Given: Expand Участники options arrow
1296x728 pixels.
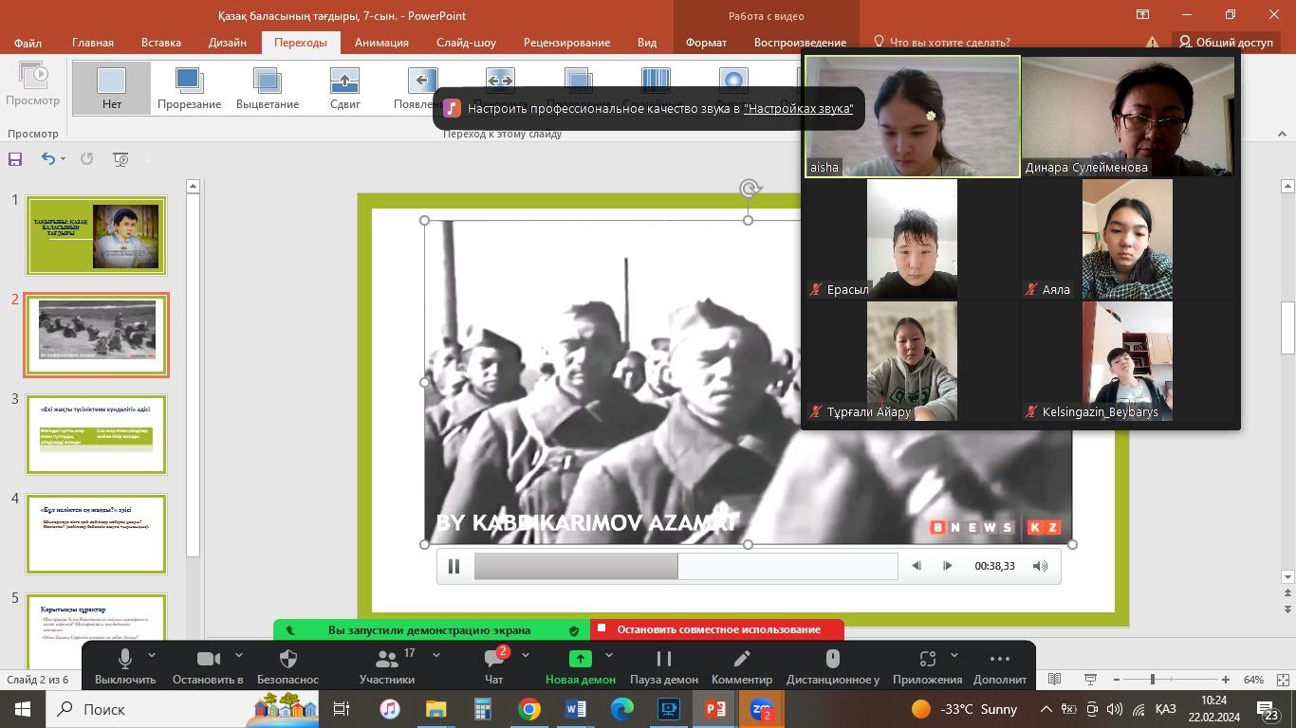Looking at the screenshot, I should 435,655.
